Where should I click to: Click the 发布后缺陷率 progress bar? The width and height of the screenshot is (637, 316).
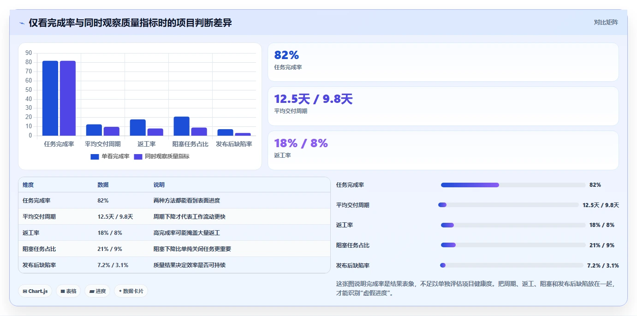[x=512, y=265]
